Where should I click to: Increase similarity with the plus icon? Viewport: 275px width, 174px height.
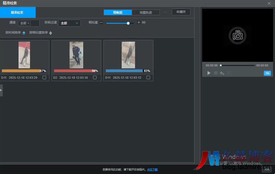click(139, 23)
